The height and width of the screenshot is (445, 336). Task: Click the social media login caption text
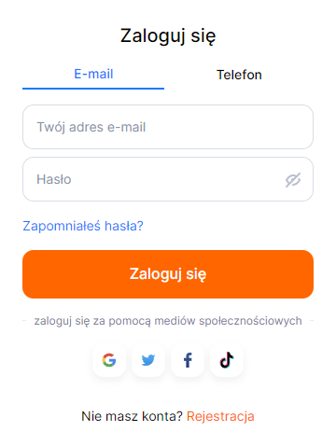click(168, 321)
